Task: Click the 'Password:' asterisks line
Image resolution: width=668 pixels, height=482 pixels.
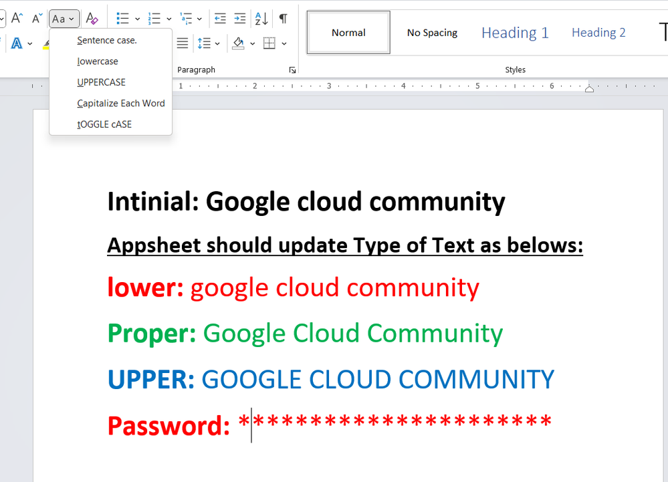Action: pyautogui.click(x=330, y=425)
